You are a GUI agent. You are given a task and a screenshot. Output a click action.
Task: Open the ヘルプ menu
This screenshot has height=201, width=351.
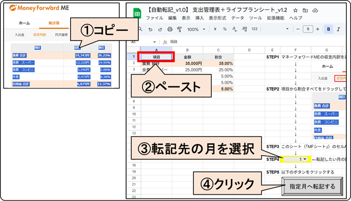tap(295, 18)
